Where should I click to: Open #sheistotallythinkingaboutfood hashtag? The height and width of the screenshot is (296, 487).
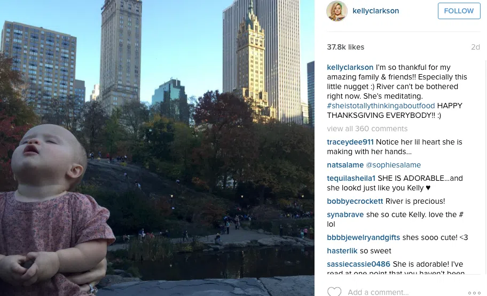tap(381, 106)
